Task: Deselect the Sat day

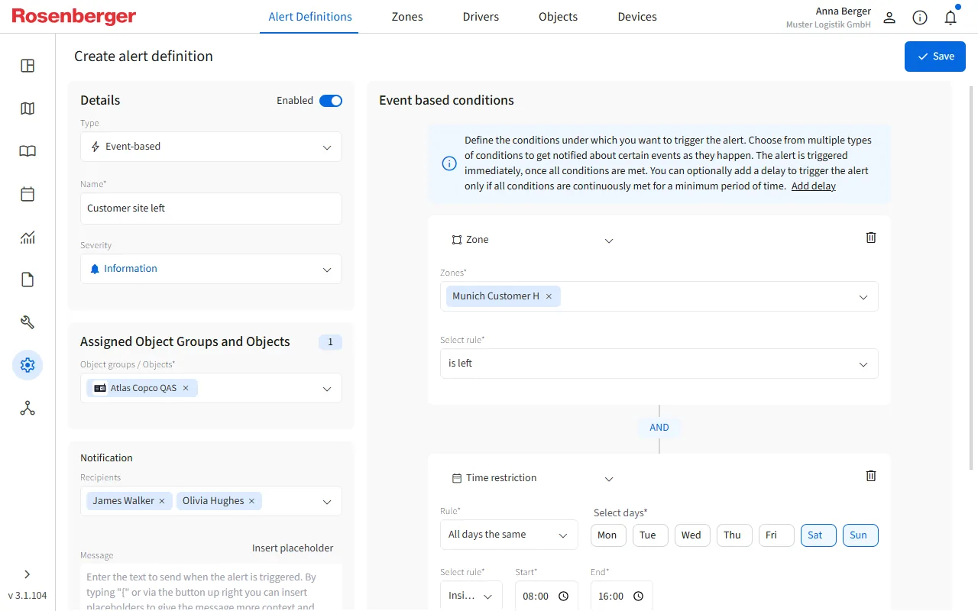Action: (x=818, y=535)
